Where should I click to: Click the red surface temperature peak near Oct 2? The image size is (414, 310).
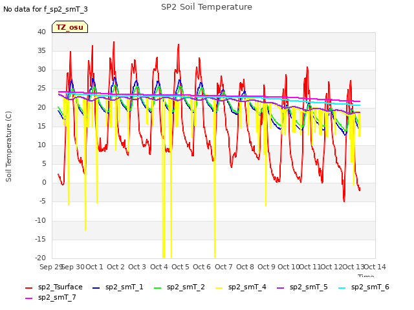click(114, 42)
